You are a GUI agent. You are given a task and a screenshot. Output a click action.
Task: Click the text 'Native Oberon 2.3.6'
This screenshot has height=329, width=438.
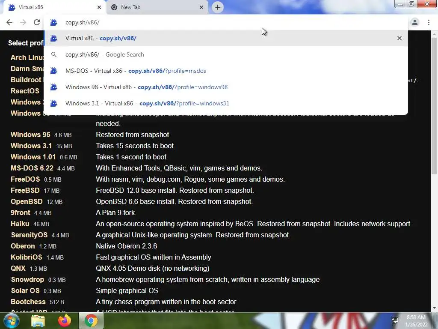pos(127,246)
